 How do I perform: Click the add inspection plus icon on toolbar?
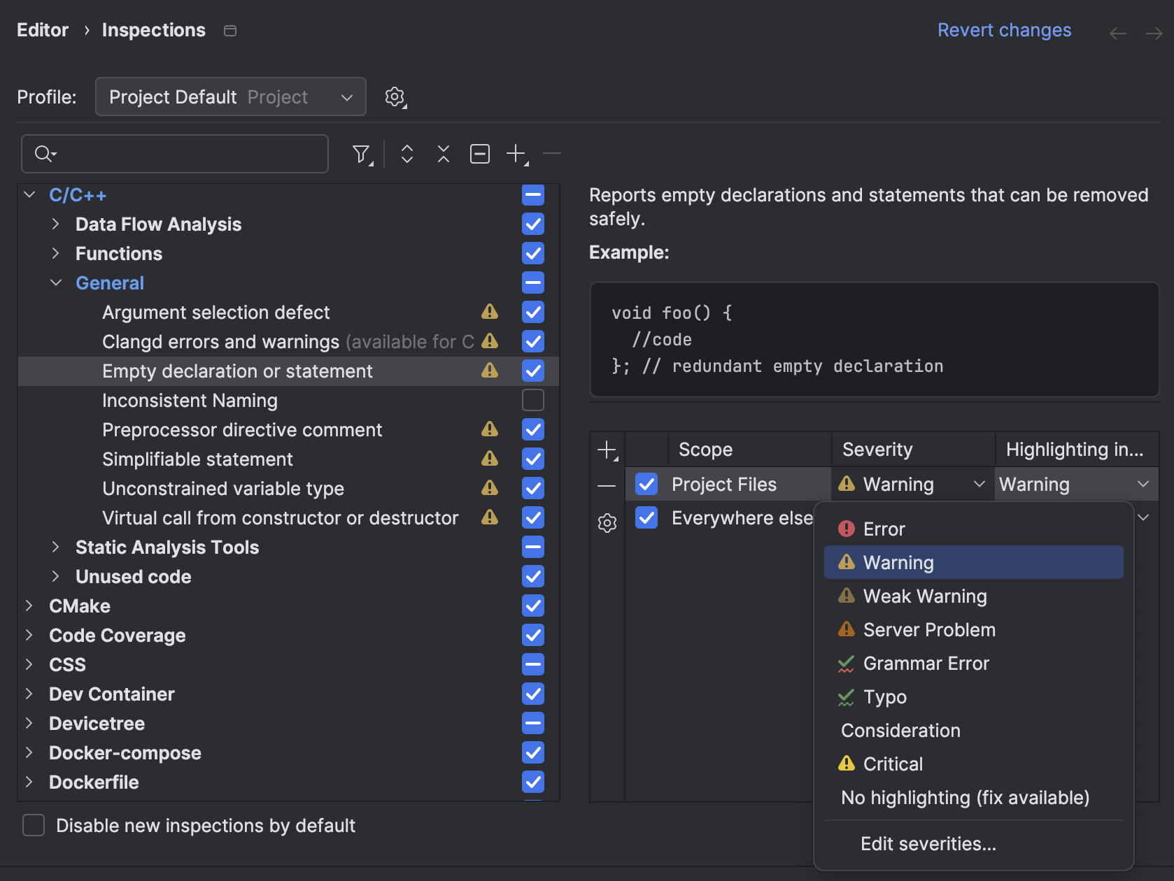(516, 153)
